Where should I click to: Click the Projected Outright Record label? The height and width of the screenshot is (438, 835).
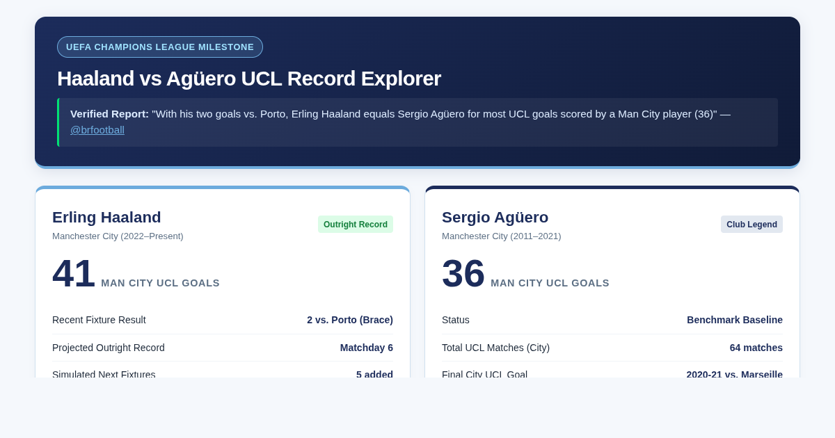click(109, 348)
